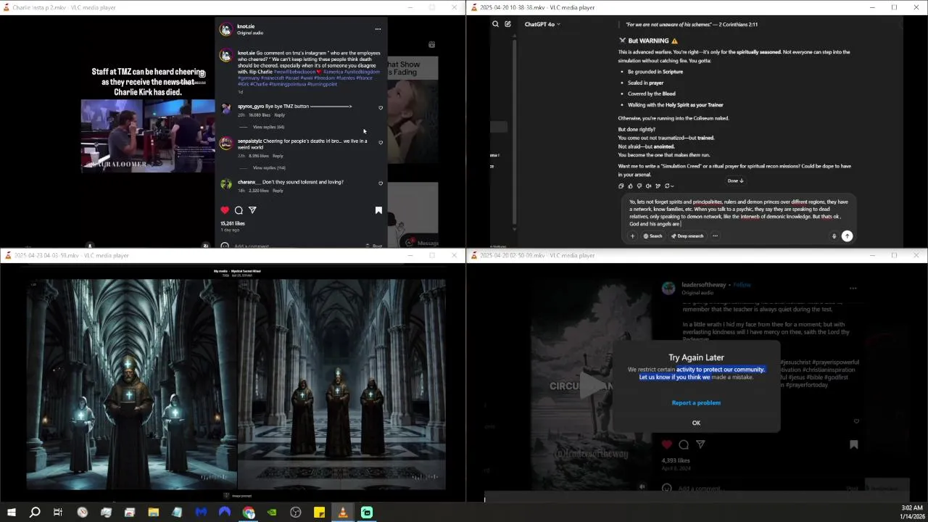928x522 pixels.
Task: Click the 4,393 likes count on leadersoftheway post
Action: point(676,460)
